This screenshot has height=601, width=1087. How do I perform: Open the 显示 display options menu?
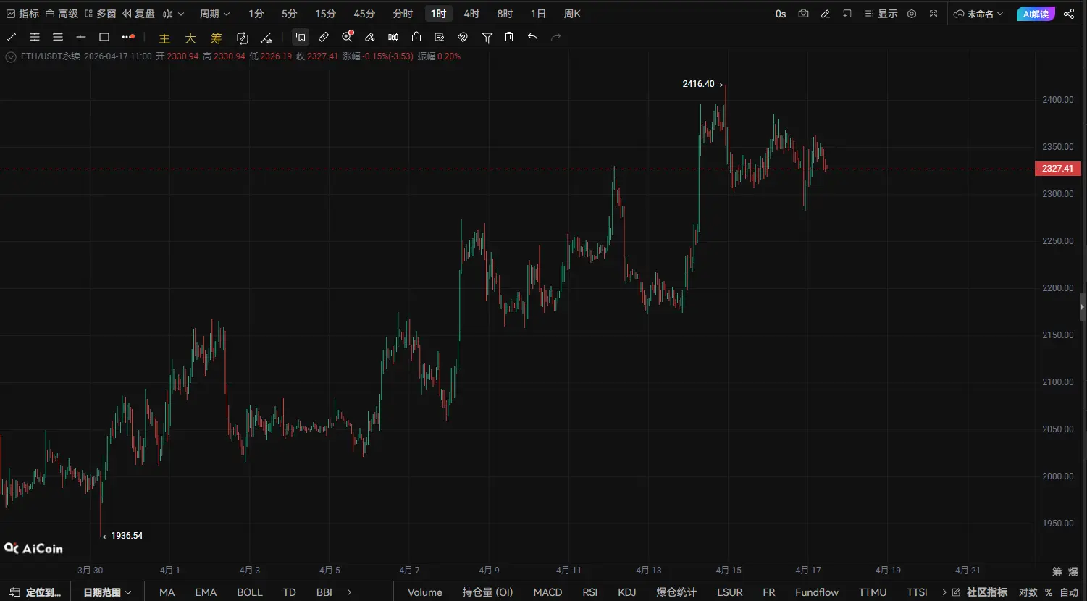coord(881,14)
